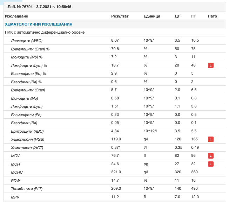Click the red L flag for Лимфоцити (Lym) %
229x202 pixels.
coord(210,65)
